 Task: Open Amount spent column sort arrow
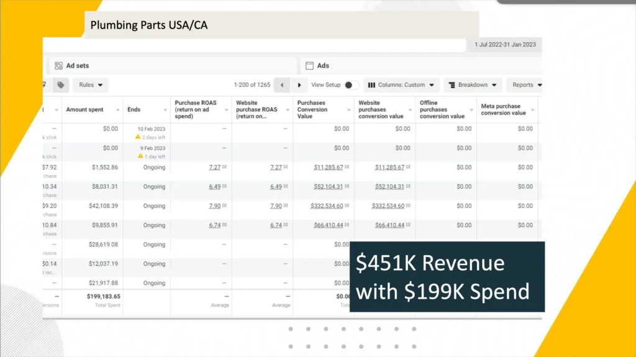pyautogui.click(x=117, y=110)
